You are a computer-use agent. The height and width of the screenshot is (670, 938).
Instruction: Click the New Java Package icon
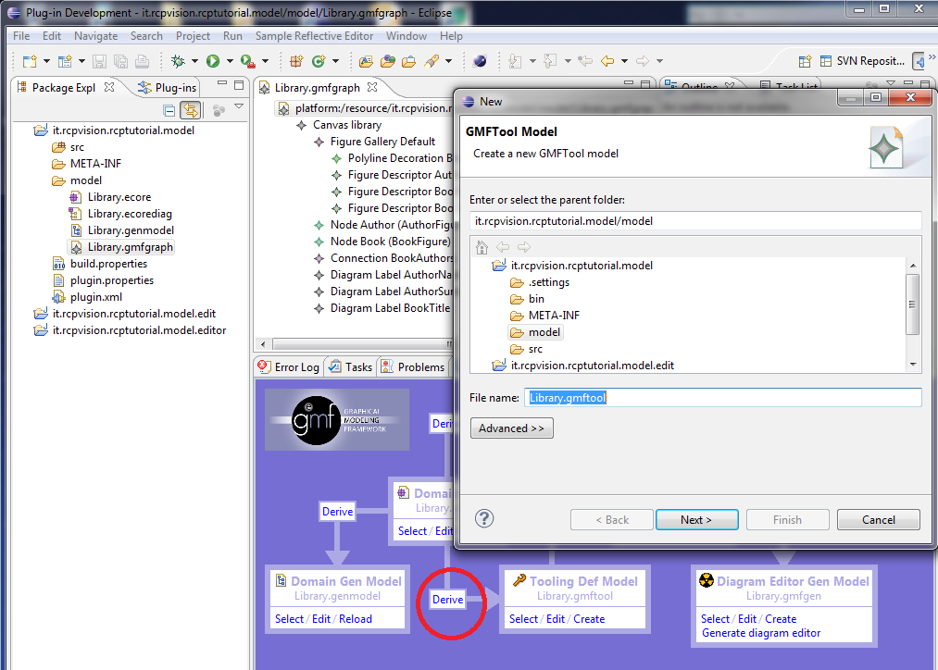[295, 61]
